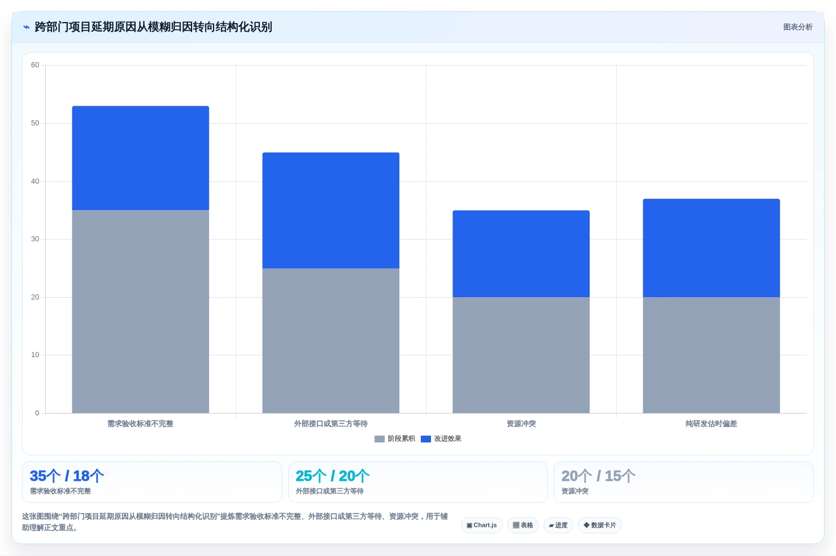Click the description paragraph starting 这张图围绕
Image resolution: width=836 pixels, height=556 pixels.
(x=235, y=522)
